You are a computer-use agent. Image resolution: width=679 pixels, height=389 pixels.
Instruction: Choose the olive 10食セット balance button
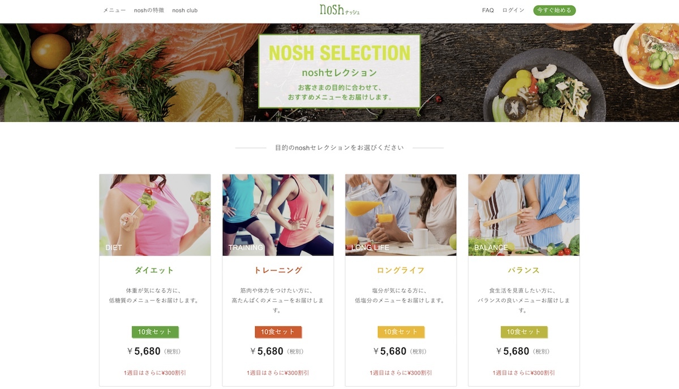525,332
